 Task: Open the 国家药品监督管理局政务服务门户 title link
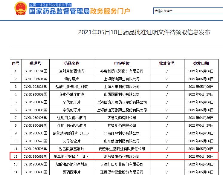pyautogui.click(x=80, y=11)
